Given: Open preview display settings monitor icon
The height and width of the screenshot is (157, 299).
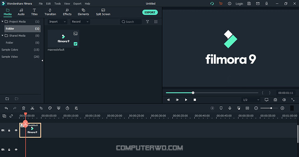Looking at the screenshot, I should (x=266, y=100).
